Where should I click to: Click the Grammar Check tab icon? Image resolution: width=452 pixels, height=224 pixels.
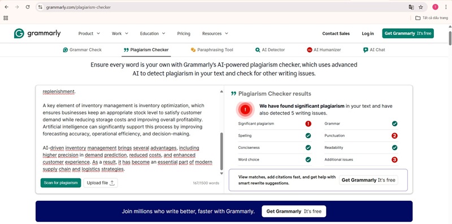66,50
